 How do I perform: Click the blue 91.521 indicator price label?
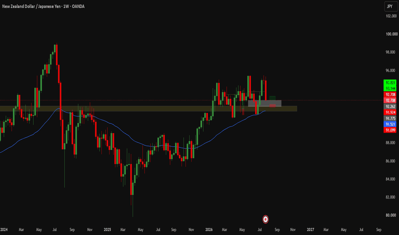coord(390,124)
